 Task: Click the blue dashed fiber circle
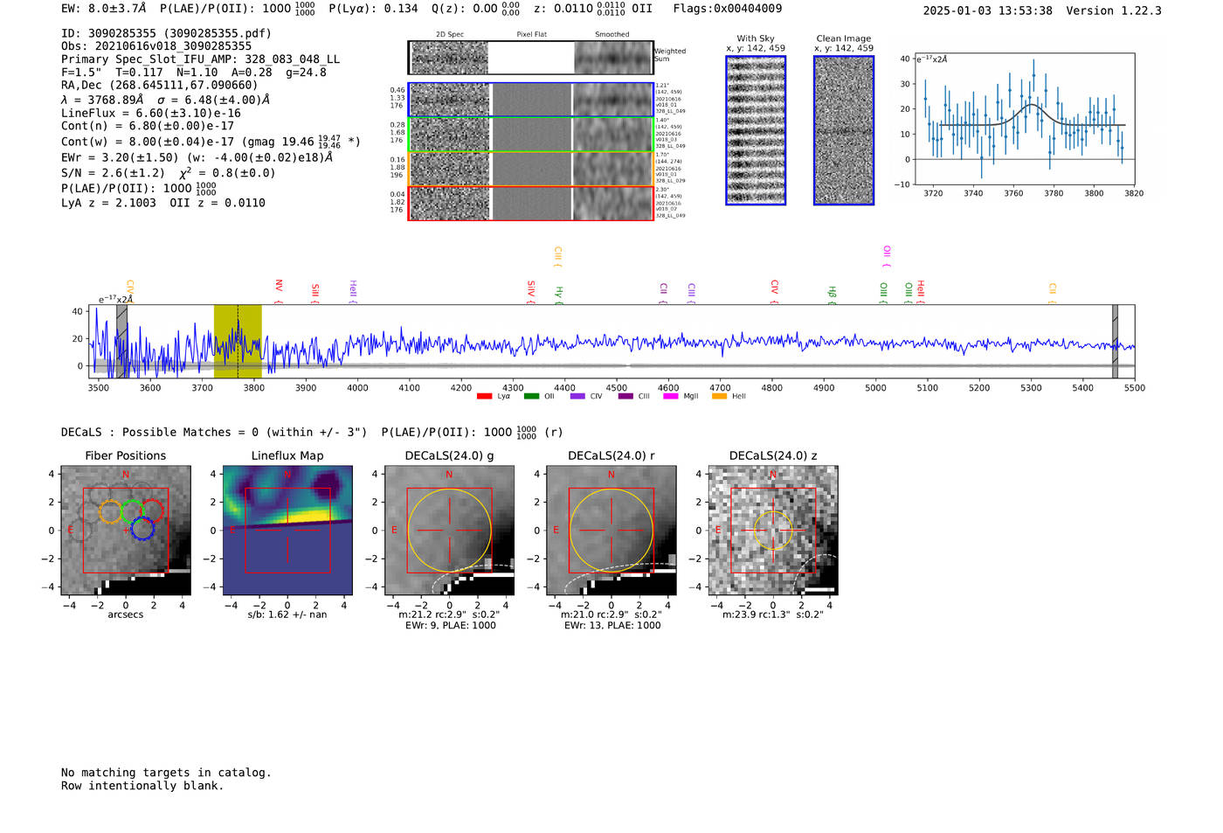tap(143, 528)
